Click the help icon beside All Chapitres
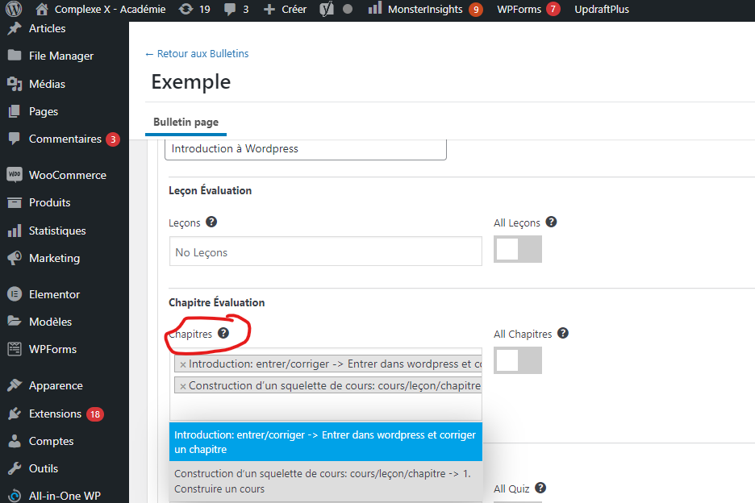The width and height of the screenshot is (755, 503). click(563, 333)
